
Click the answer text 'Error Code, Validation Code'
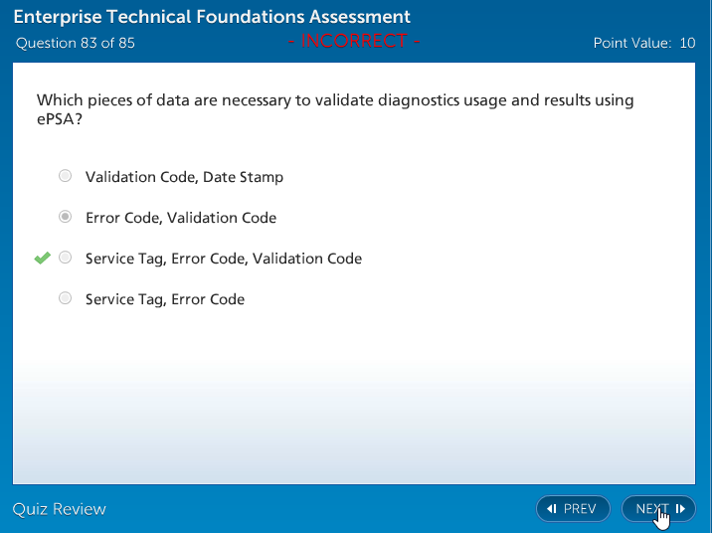[181, 218]
